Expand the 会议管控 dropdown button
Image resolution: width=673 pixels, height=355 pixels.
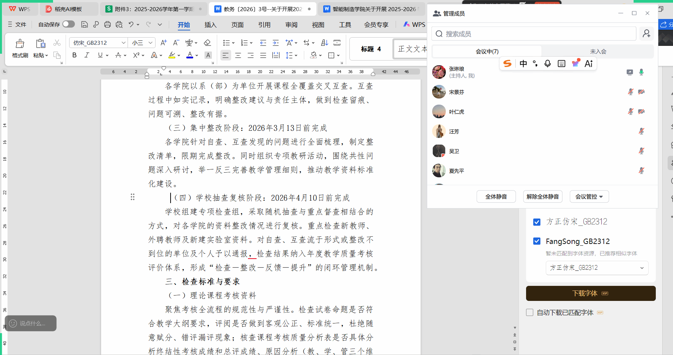[589, 197]
